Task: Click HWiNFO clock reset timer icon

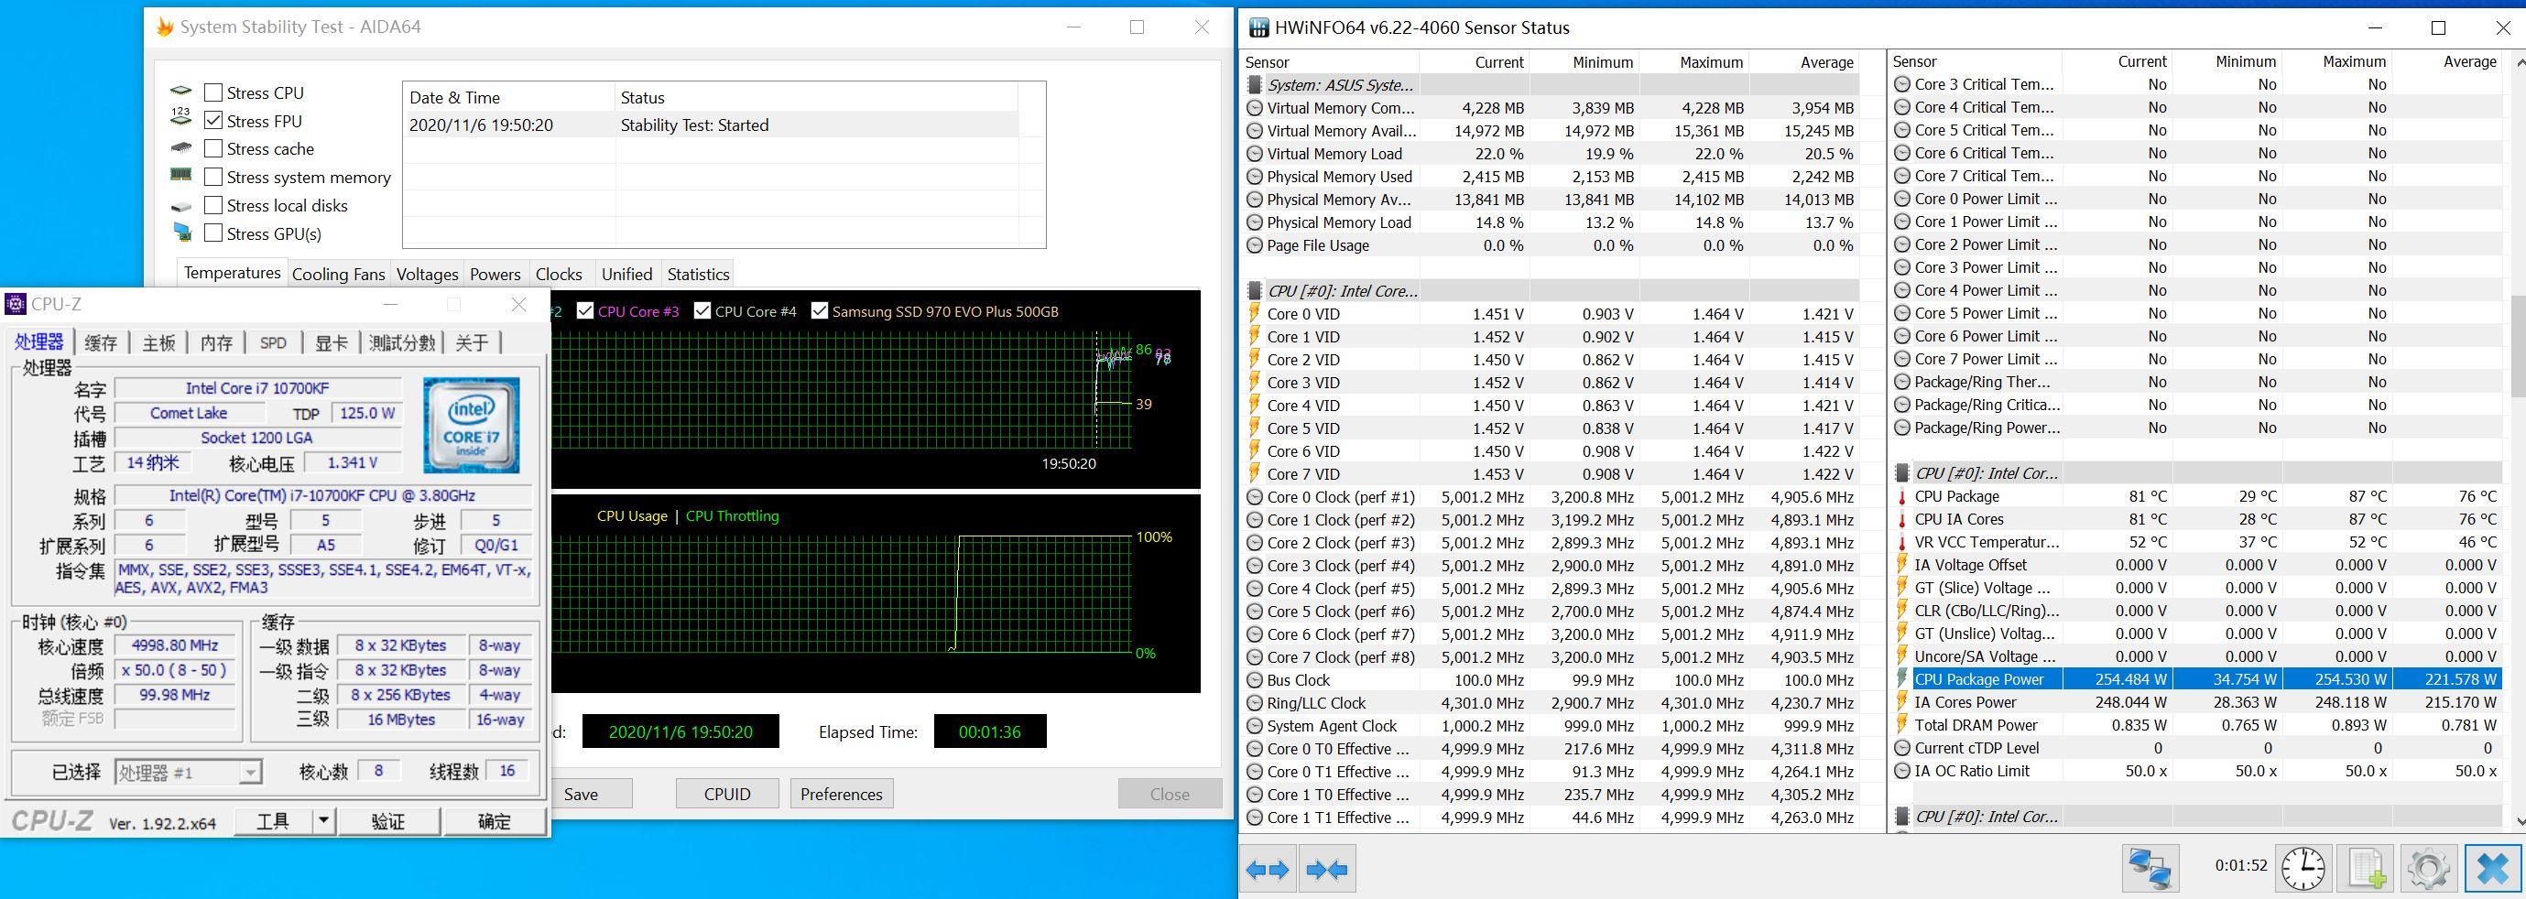Action: [2303, 869]
